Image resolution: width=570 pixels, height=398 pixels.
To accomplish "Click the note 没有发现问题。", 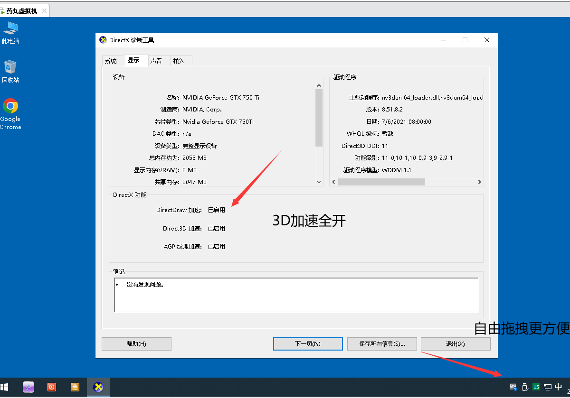I will (x=145, y=285).
